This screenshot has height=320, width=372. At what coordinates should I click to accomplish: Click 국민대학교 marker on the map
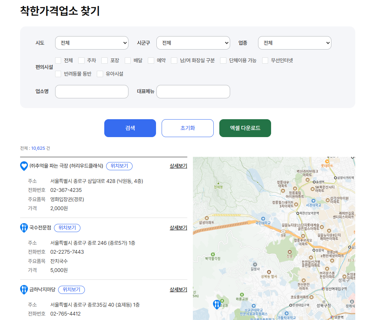(263, 219)
